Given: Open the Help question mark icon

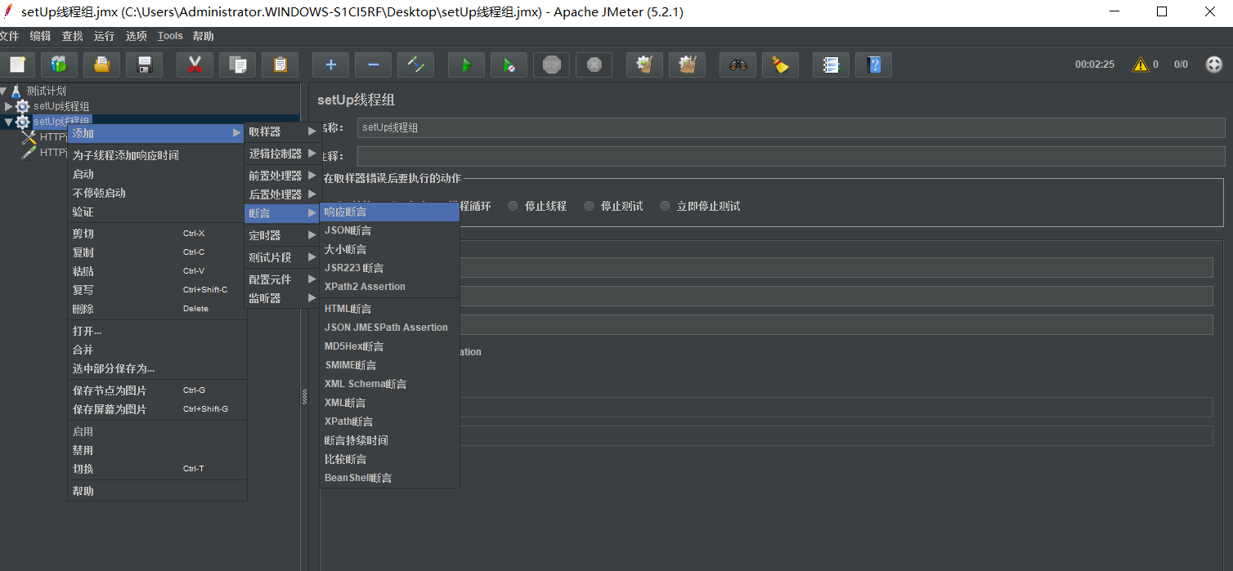Looking at the screenshot, I should pyautogui.click(x=873, y=65).
